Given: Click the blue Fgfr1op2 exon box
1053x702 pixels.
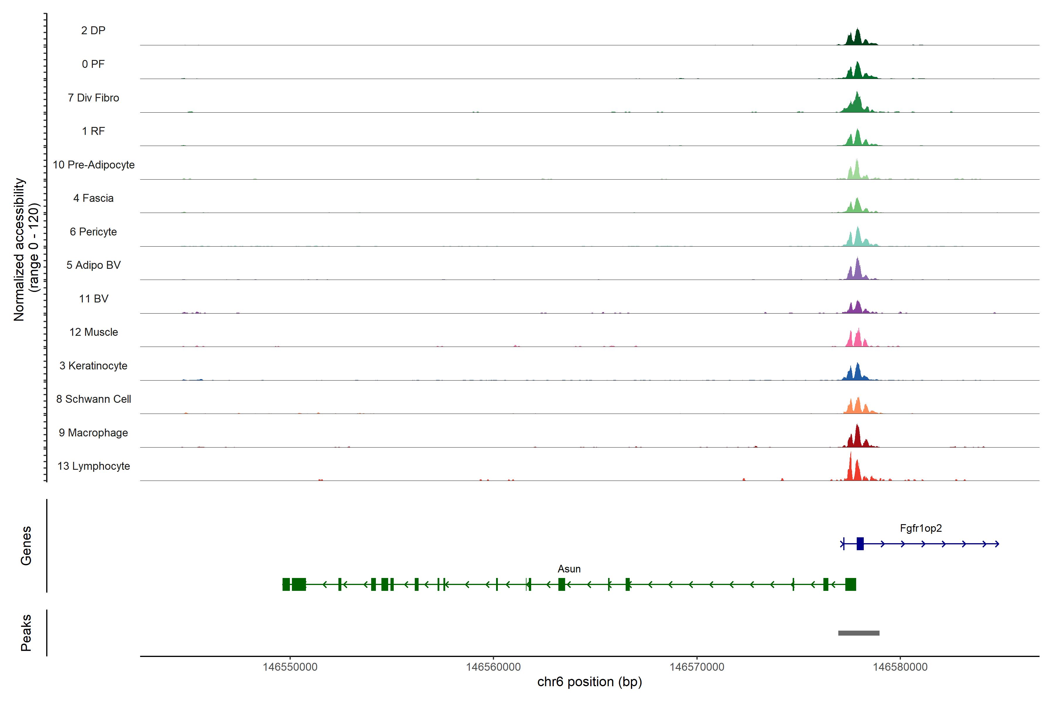Looking at the screenshot, I should click(x=860, y=544).
